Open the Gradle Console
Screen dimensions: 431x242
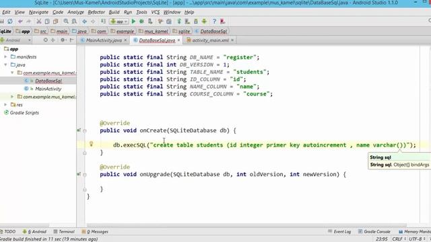(x=374, y=231)
